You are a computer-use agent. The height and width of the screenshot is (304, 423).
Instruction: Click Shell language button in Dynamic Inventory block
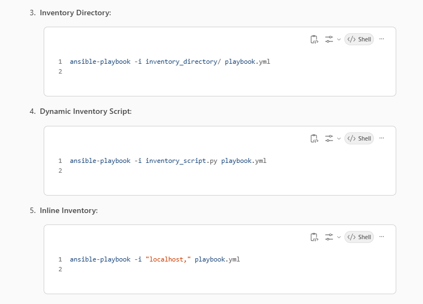click(359, 138)
